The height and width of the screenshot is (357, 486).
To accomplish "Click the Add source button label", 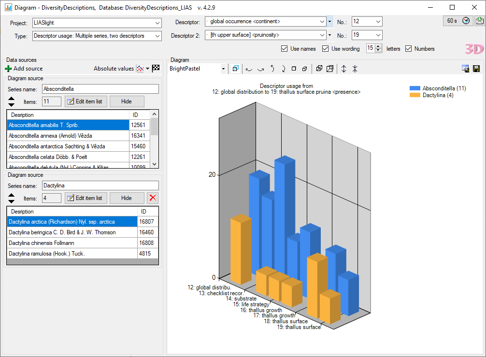I will click(28, 69).
